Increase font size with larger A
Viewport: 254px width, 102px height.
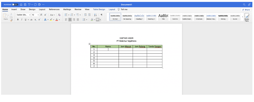41,15
